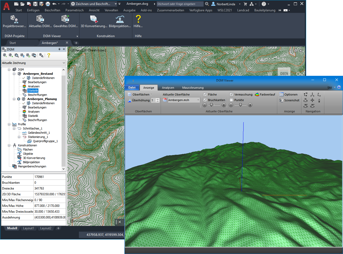Click the Farbverlauf color gradient icon

click(257, 94)
